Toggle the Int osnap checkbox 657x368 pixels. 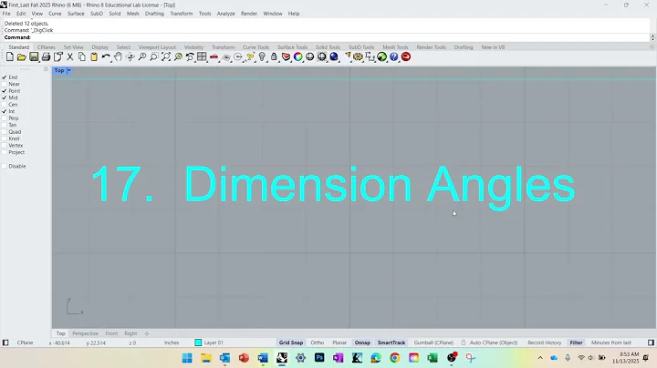[x=5, y=111]
